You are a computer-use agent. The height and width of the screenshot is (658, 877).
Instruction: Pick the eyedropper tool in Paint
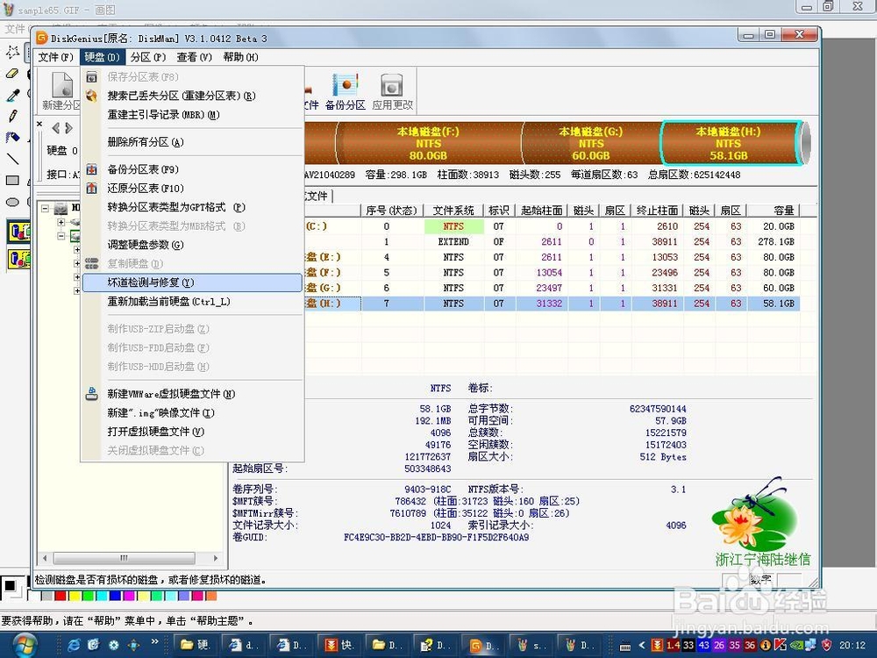[x=12, y=95]
